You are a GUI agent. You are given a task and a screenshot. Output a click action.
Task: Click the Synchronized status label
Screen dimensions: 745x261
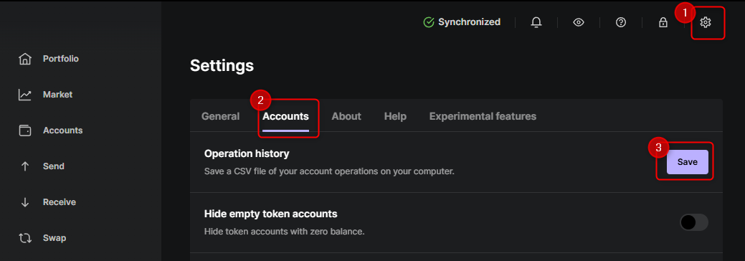469,22
